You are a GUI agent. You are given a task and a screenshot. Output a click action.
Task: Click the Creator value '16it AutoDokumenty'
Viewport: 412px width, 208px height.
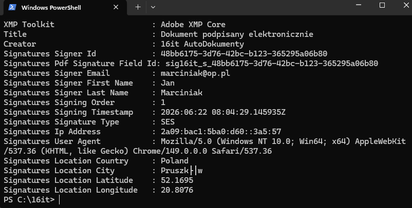click(202, 44)
